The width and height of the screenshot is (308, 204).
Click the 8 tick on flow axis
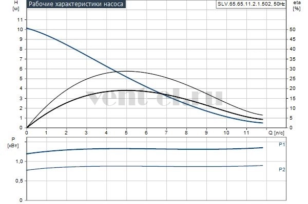tap(186, 133)
